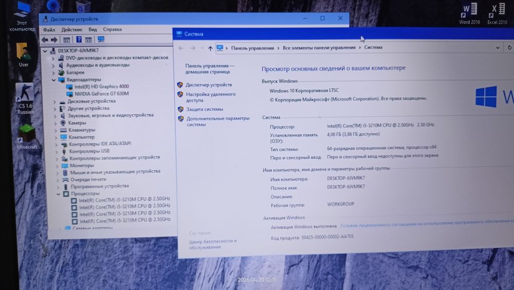Click Back arrow in Система window
Image resolution: width=514 pixels, height=290 pixels.
[x=181, y=48]
